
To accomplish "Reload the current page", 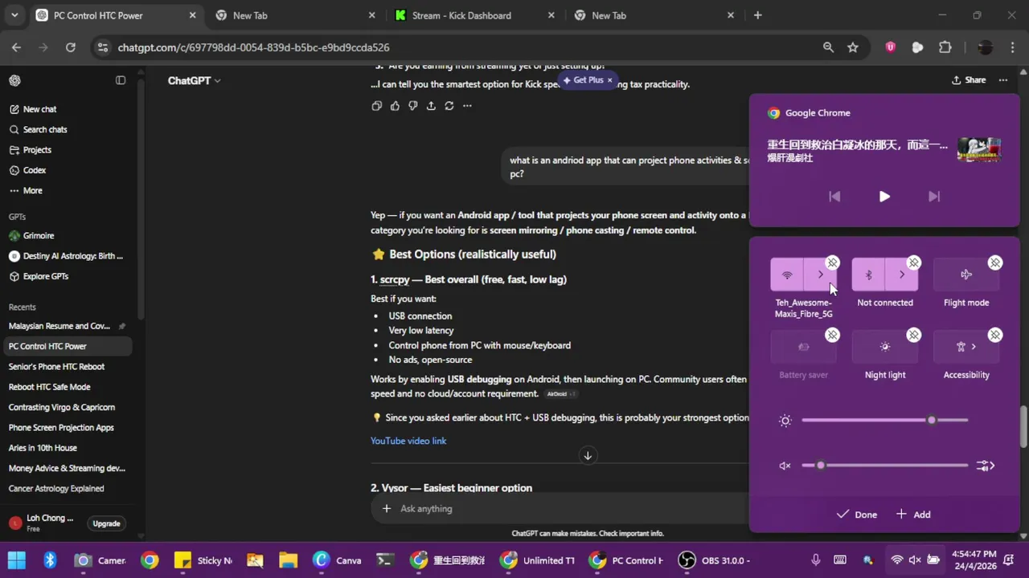I will [x=70, y=47].
